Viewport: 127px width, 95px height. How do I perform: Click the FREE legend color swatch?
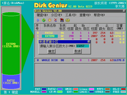[x=123, y=92]
